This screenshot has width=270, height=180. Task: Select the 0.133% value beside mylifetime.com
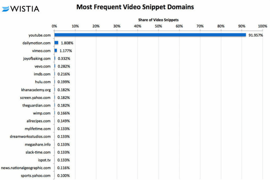(x=63, y=129)
